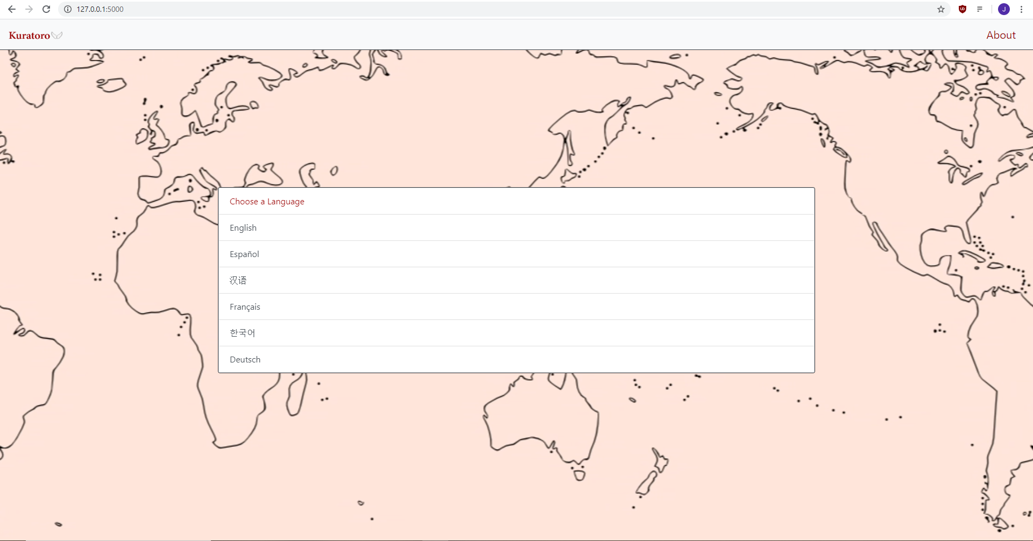1033x541 pixels.
Task: Bookmark this page with the star icon
Action: click(941, 9)
